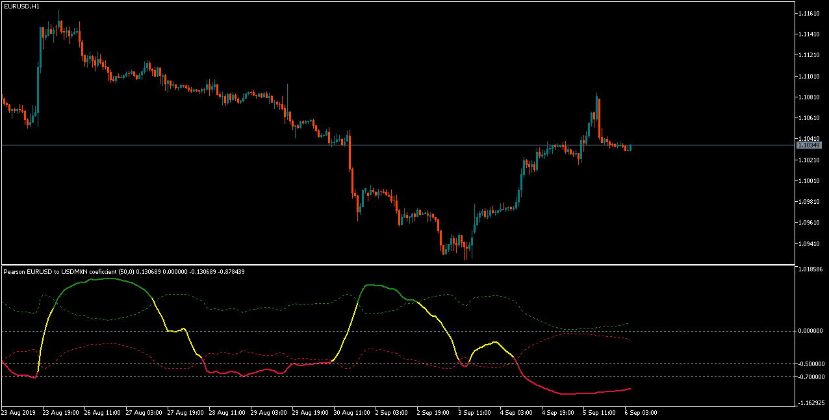
Task: Click price scale value 1.11410
Action: pos(810,34)
